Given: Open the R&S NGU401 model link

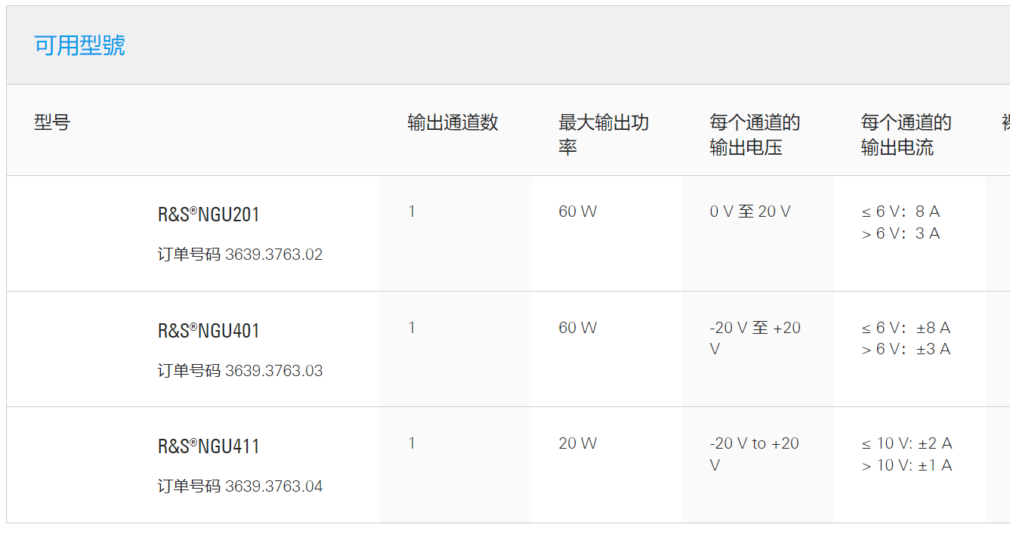Looking at the screenshot, I should [208, 331].
